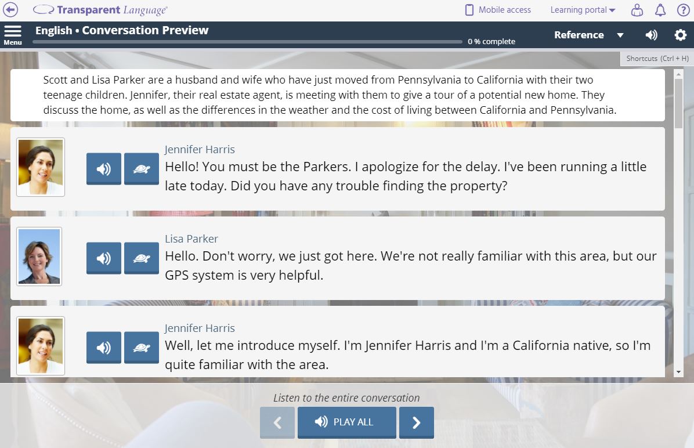This screenshot has height=448, width=694.
Task: Click the scroll-down chevron arrow
Action: click(677, 371)
